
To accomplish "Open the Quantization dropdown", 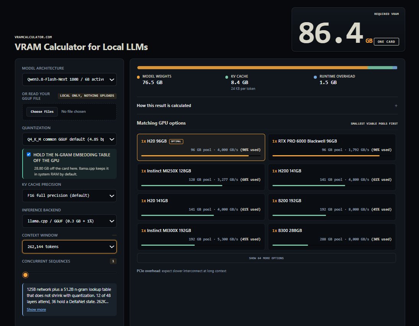I will point(69,139).
